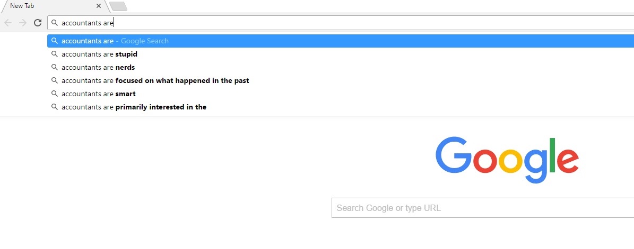Click search icon beside 'accountants are smart'

click(55, 94)
